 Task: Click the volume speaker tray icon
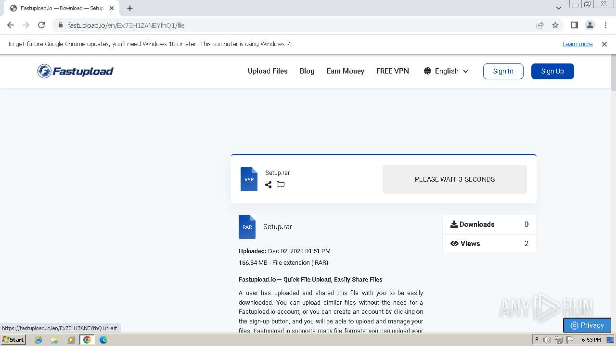point(547,340)
